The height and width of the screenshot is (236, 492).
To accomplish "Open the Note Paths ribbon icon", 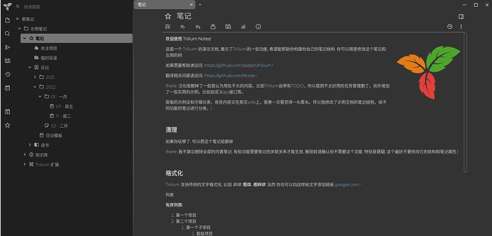I will point(213,26).
